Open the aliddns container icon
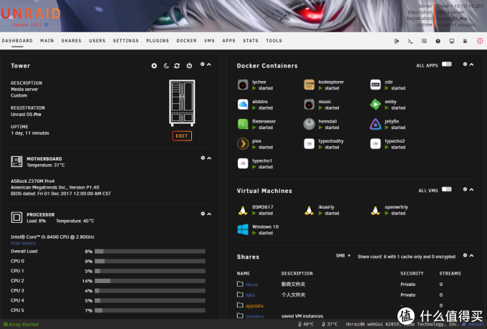Viewport: 487px width, 329px height. (x=243, y=105)
